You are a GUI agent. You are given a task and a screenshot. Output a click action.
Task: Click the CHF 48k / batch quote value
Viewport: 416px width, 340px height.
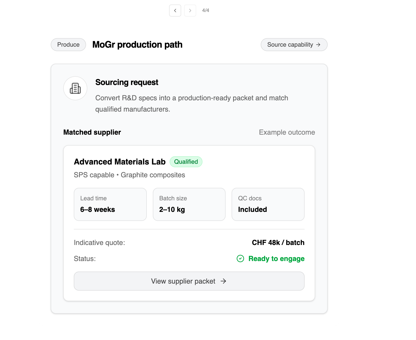[x=278, y=242]
